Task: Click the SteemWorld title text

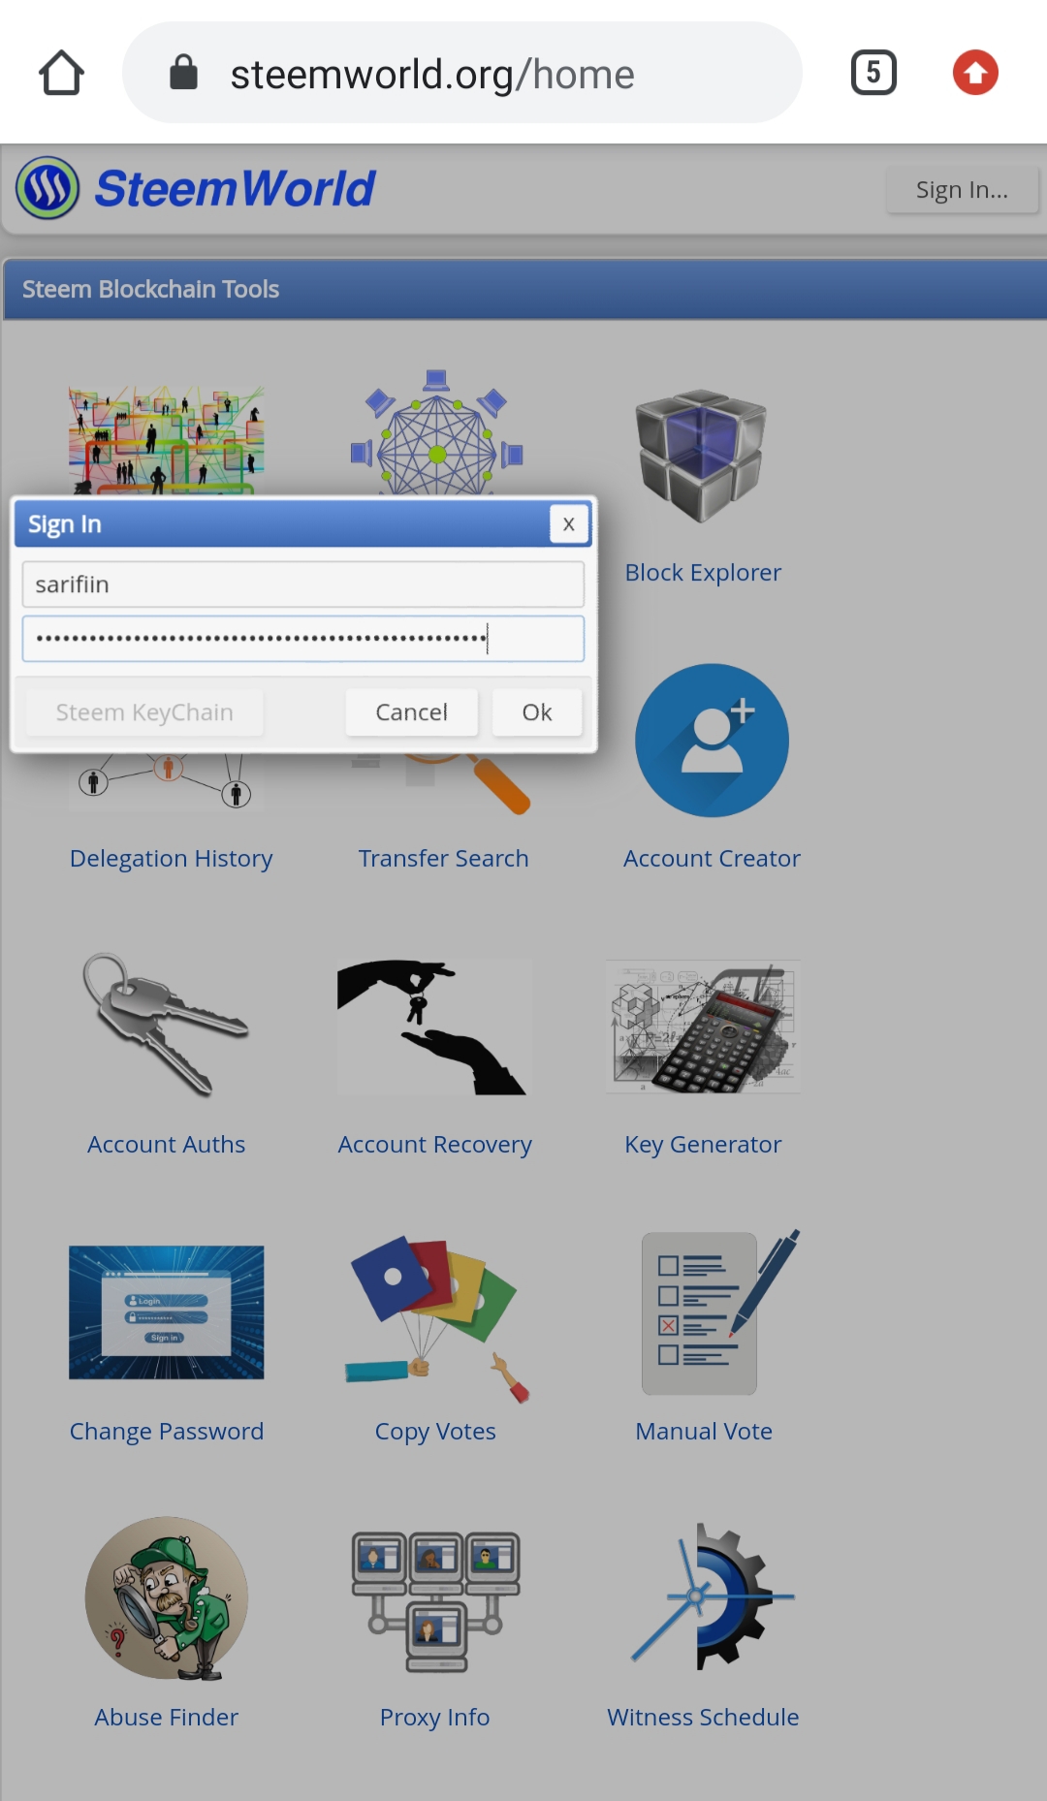Action: click(235, 189)
